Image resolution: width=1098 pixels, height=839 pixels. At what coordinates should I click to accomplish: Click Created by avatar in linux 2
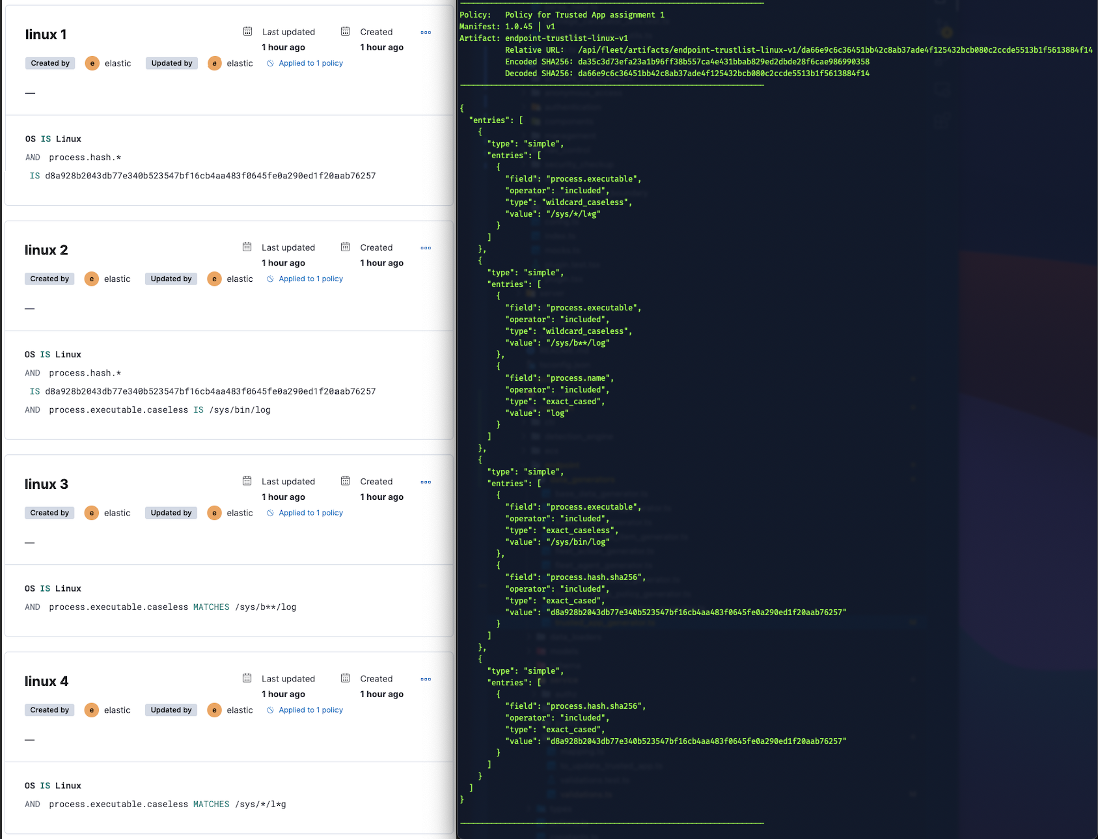click(x=92, y=279)
